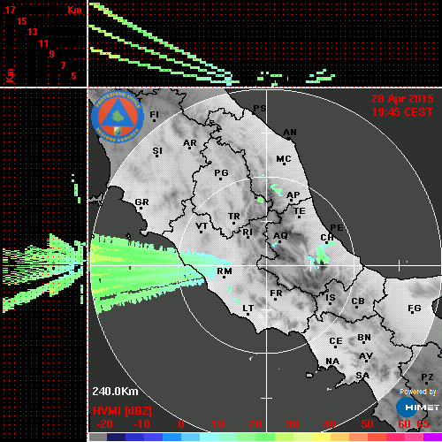Click the AR city label
Image resolution: width=442 pixels, height=442 pixels.
pyautogui.click(x=190, y=143)
